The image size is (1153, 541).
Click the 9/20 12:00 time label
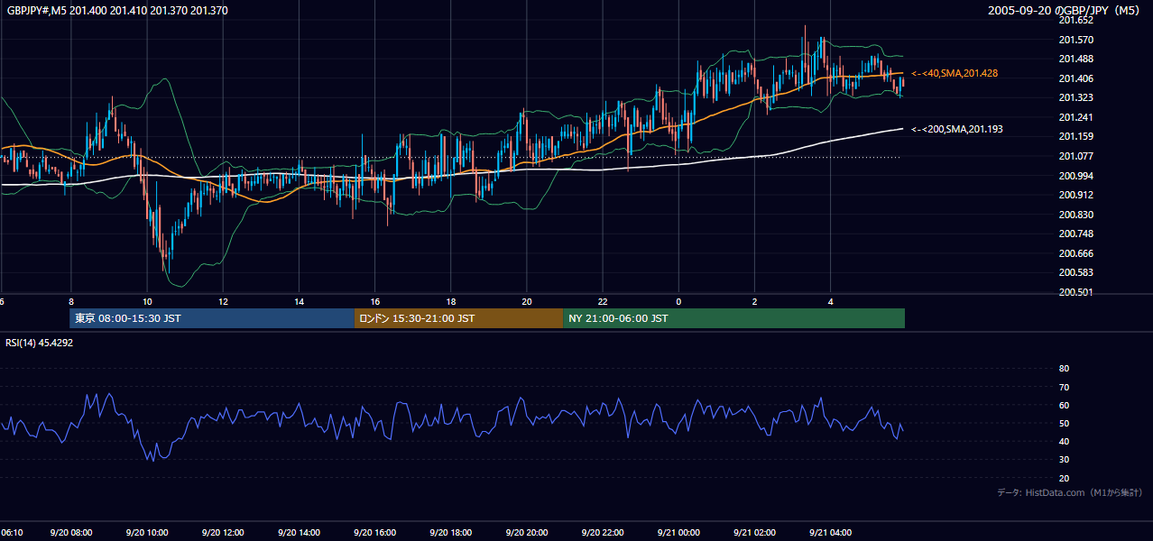pos(223,533)
